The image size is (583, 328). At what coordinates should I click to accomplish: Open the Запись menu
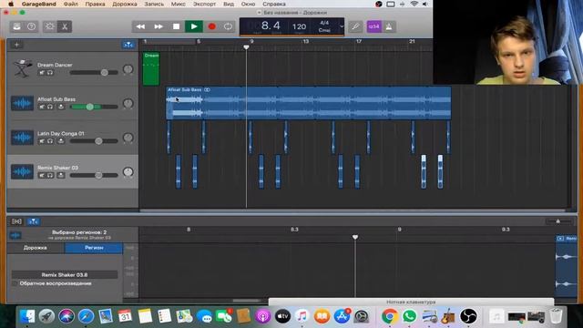[x=154, y=4]
